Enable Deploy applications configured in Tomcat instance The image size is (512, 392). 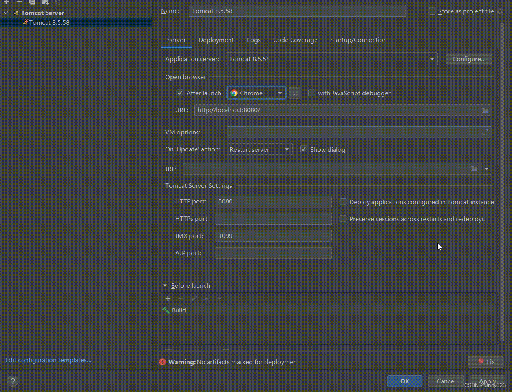(343, 201)
